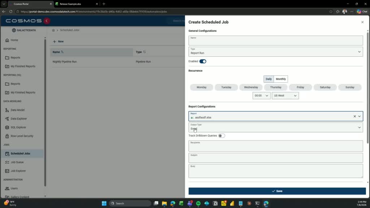Open the Output Type dropdown
Image resolution: width=370 pixels, height=208 pixels.
point(276,127)
